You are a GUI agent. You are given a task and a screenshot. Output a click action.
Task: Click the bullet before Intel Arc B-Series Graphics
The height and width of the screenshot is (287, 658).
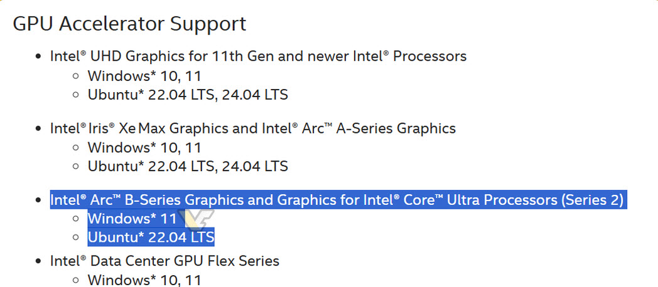39,201
